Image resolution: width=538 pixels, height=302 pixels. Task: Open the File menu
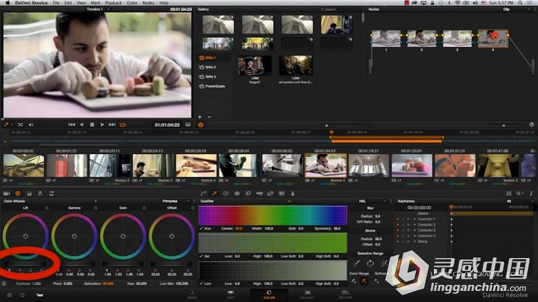tap(56, 3)
